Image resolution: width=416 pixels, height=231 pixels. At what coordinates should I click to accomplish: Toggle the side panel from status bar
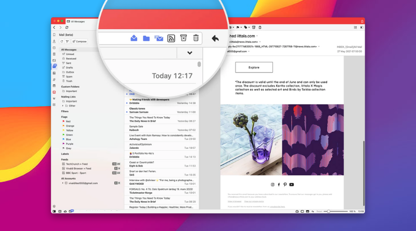tap(54, 212)
